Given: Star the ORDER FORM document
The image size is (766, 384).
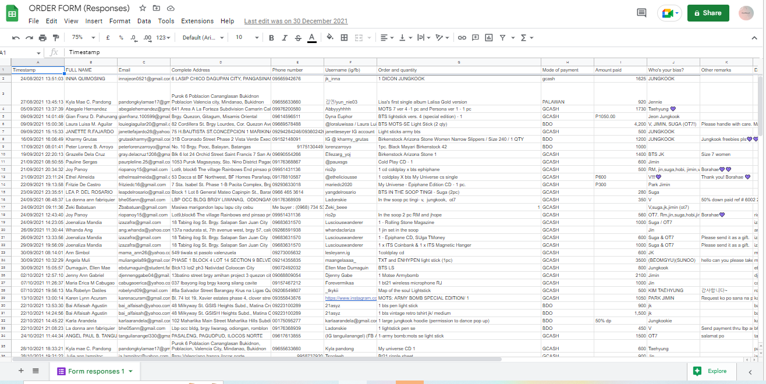Looking at the screenshot, I should pyautogui.click(x=143, y=8).
